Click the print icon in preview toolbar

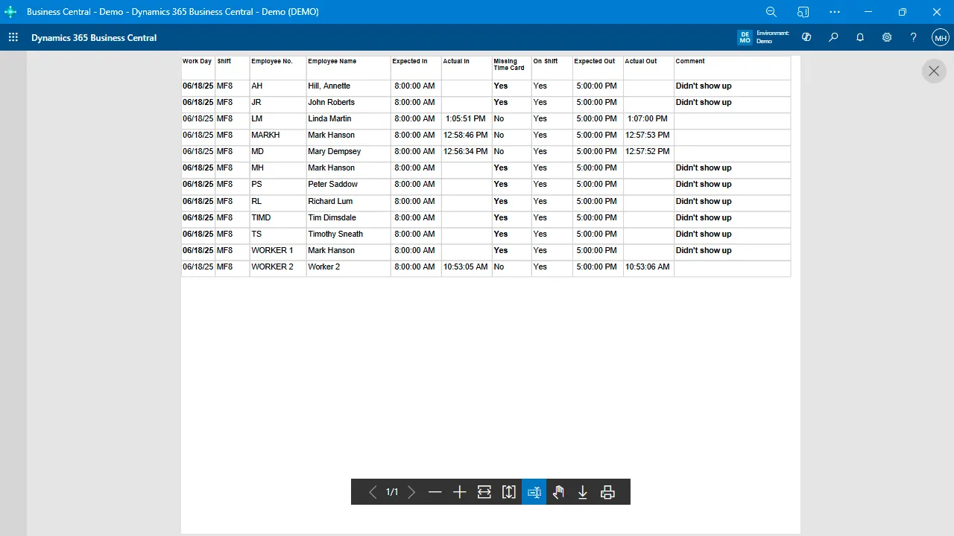(x=607, y=492)
